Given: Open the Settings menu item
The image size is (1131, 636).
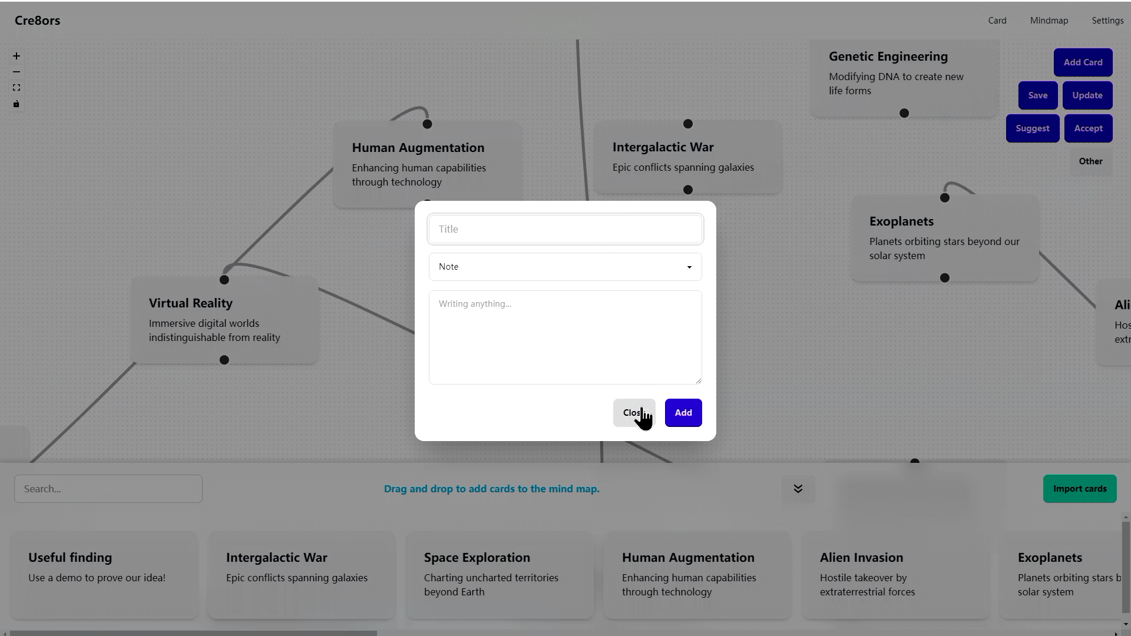Looking at the screenshot, I should pyautogui.click(x=1107, y=21).
